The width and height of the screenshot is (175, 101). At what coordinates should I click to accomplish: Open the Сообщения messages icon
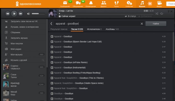click(65, 4)
